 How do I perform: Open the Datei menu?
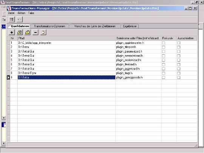[11, 13]
